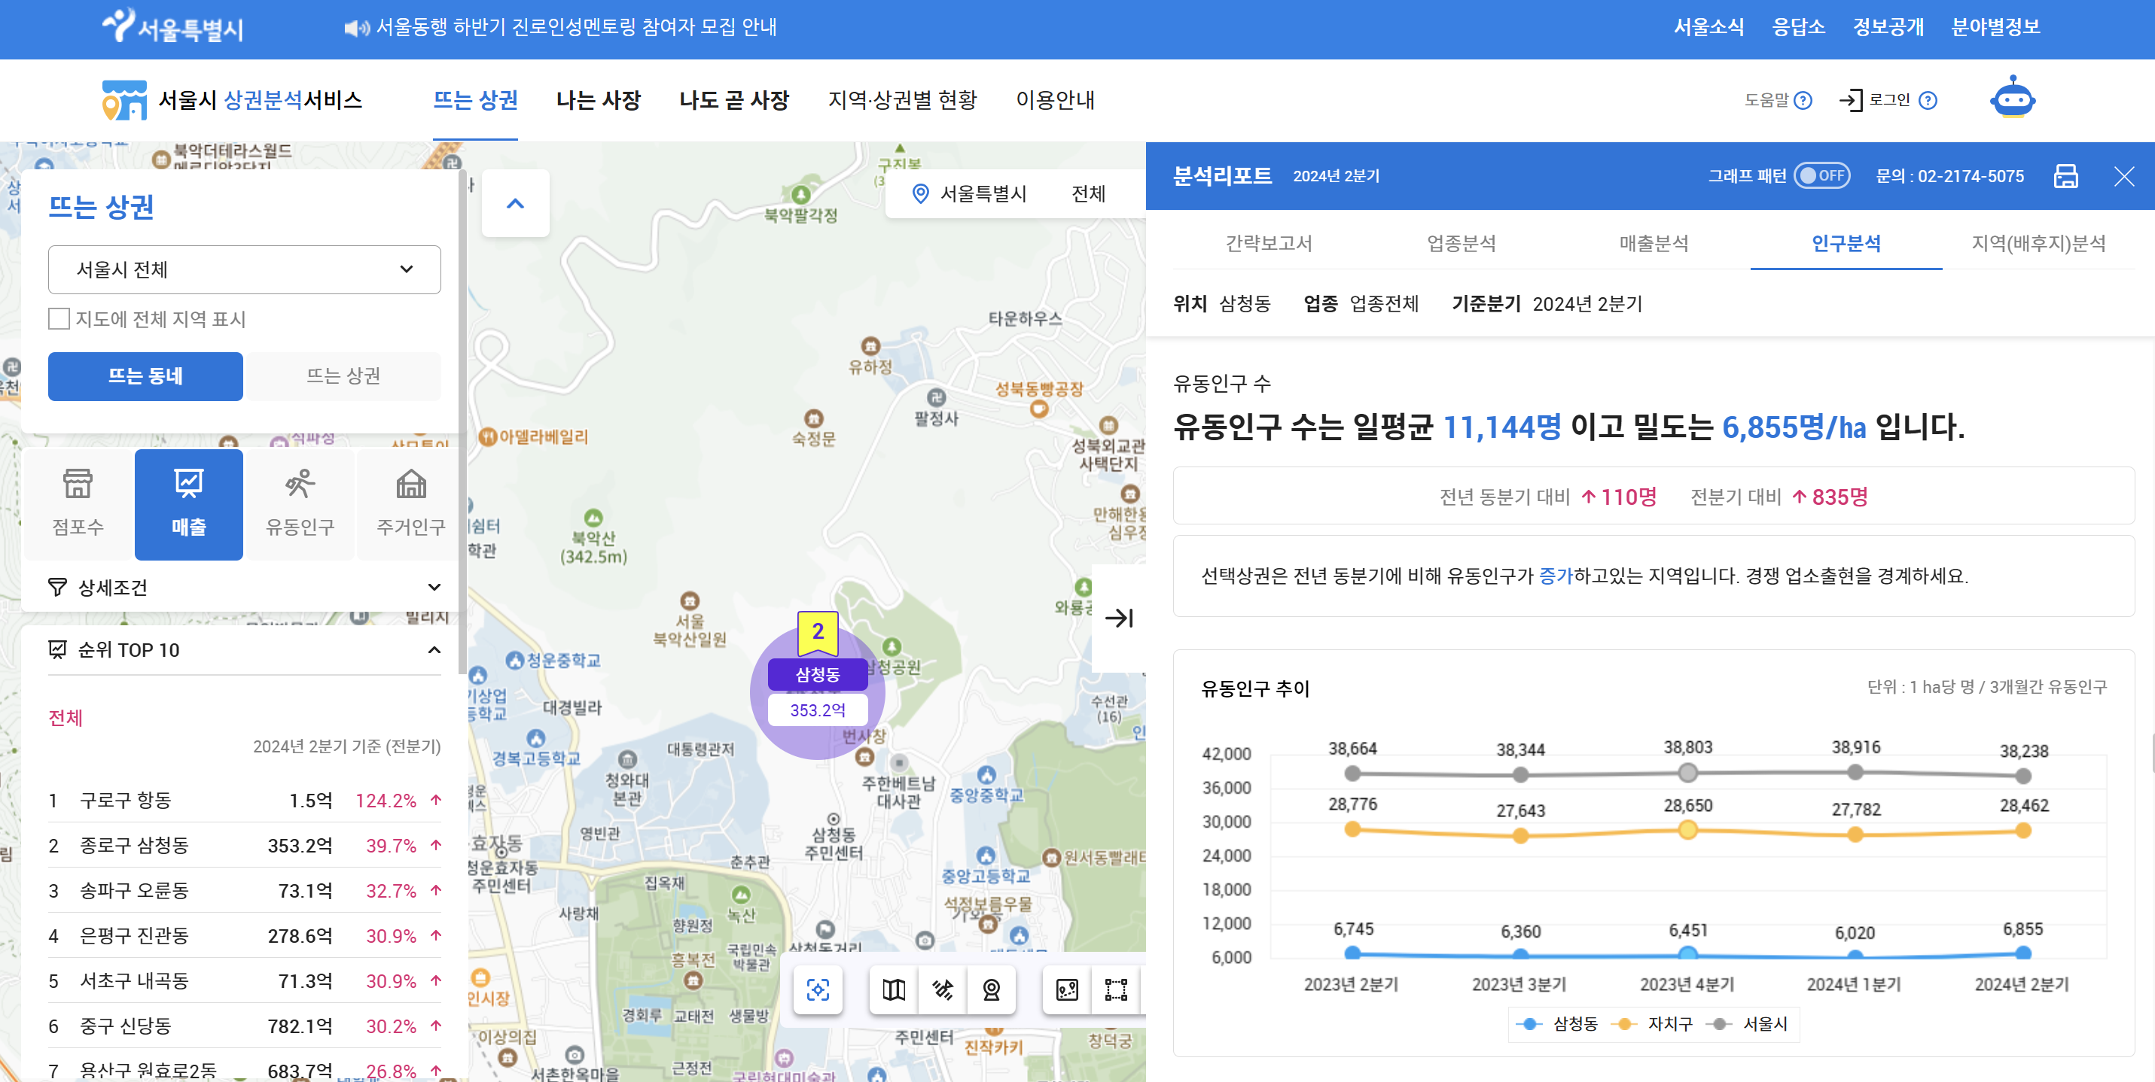The height and width of the screenshot is (1082, 2155).
Task: Click the 숙정문 map landmark marker
Action: coord(814,418)
